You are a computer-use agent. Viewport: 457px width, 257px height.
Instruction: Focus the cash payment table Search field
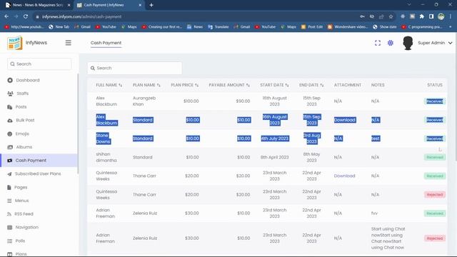134,68
